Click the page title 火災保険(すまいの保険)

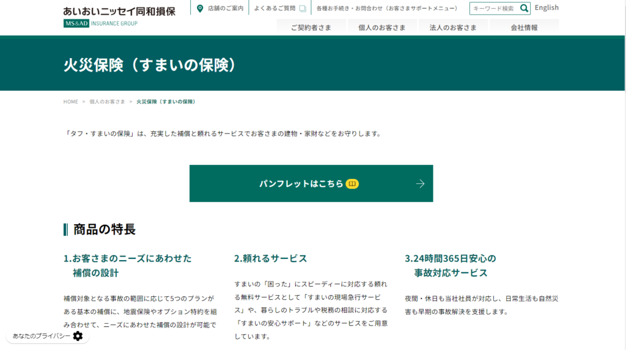(150, 65)
